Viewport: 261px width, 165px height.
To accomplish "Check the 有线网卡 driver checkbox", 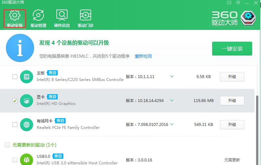I will [15, 125].
